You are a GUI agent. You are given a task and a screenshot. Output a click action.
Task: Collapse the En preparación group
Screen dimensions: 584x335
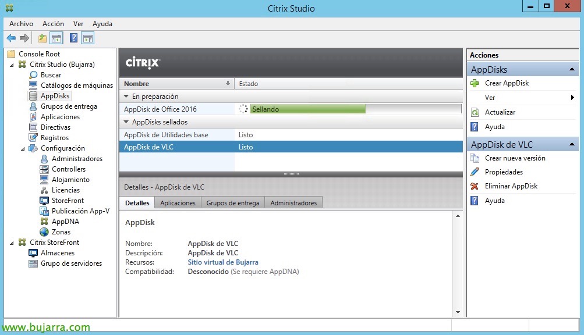tap(126, 97)
